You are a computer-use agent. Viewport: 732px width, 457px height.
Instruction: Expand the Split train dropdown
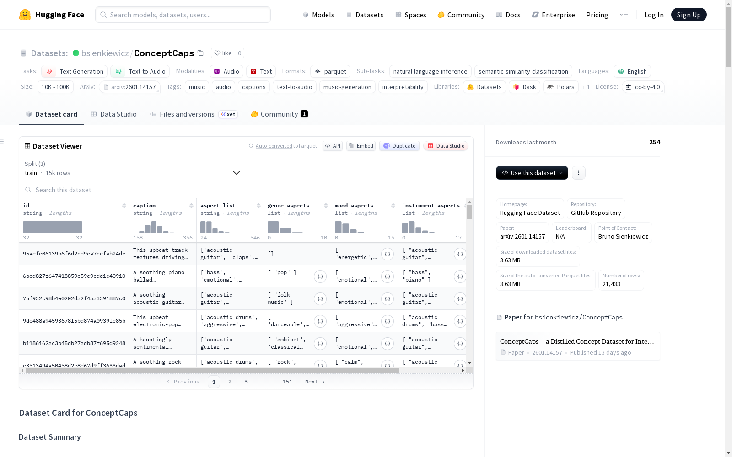tap(132, 168)
